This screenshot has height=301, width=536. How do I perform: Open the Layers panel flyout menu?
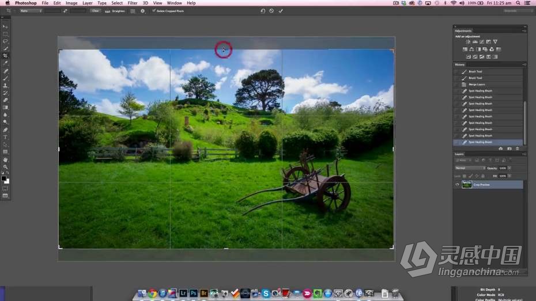pyautogui.click(x=524, y=154)
